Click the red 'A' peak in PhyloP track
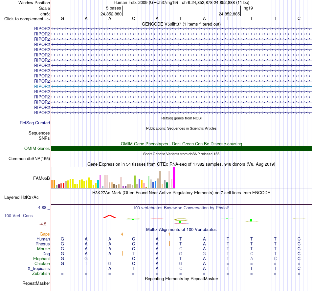The height and width of the screenshot is (291, 312). coord(110,217)
